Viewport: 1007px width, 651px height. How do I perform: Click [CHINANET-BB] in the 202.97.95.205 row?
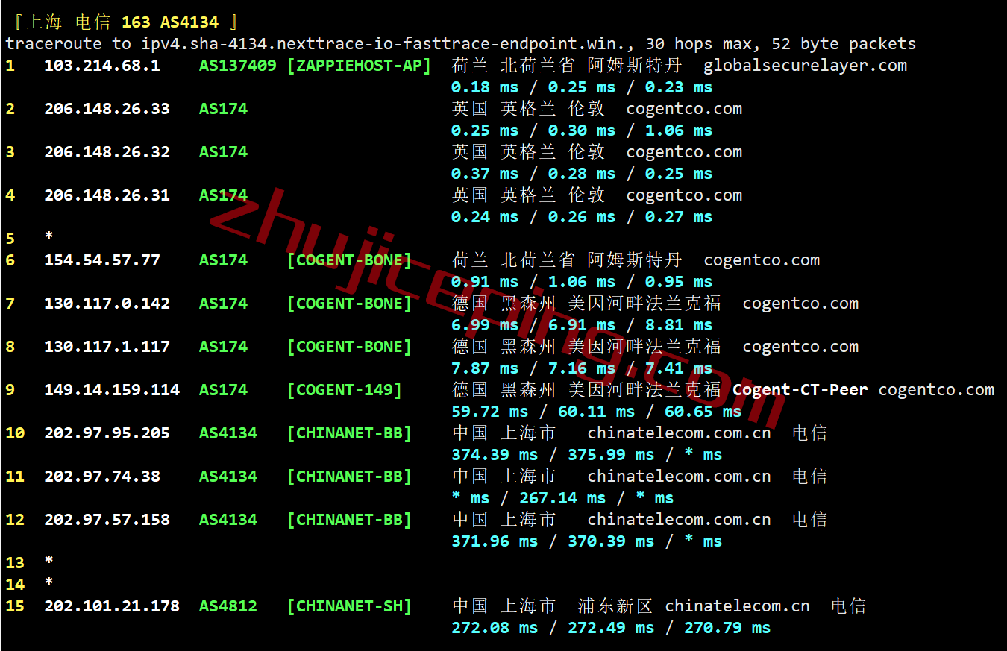click(x=349, y=433)
